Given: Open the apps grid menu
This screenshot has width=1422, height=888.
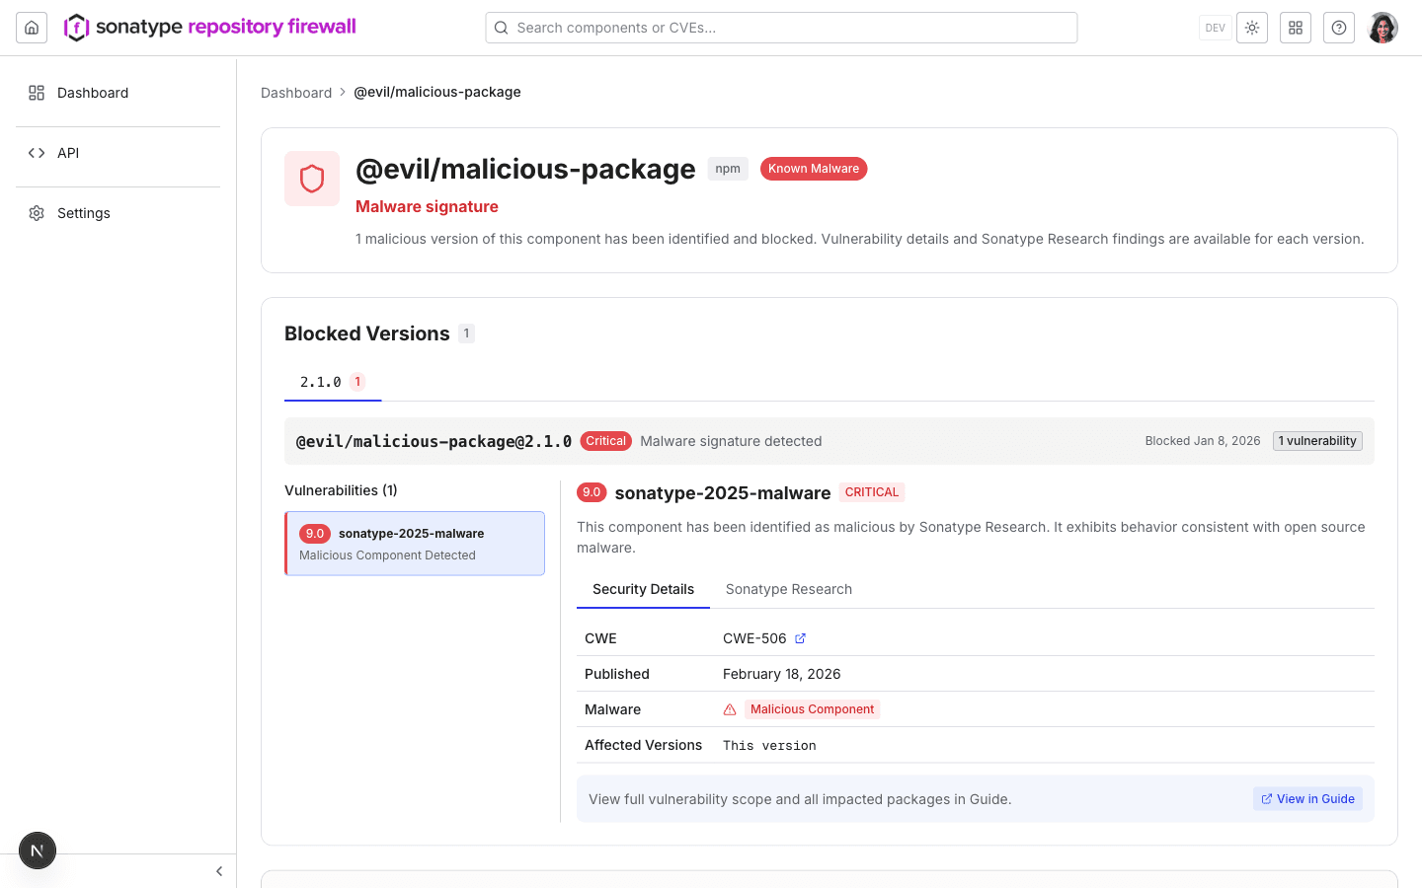Looking at the screenshot, I should coord(1296,28).
